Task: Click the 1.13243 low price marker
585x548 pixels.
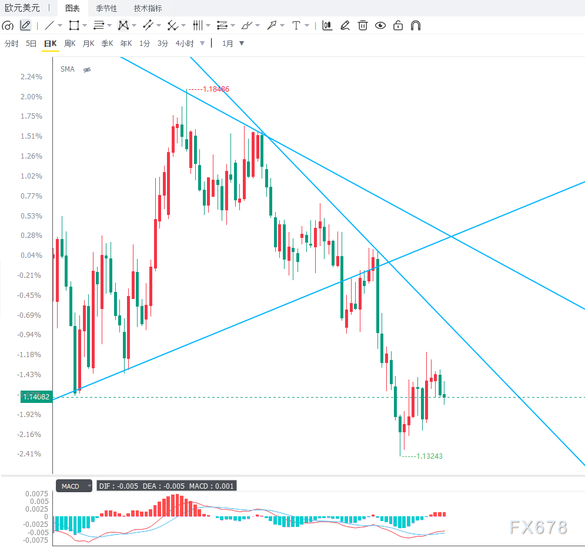Action: click(429, 456)
